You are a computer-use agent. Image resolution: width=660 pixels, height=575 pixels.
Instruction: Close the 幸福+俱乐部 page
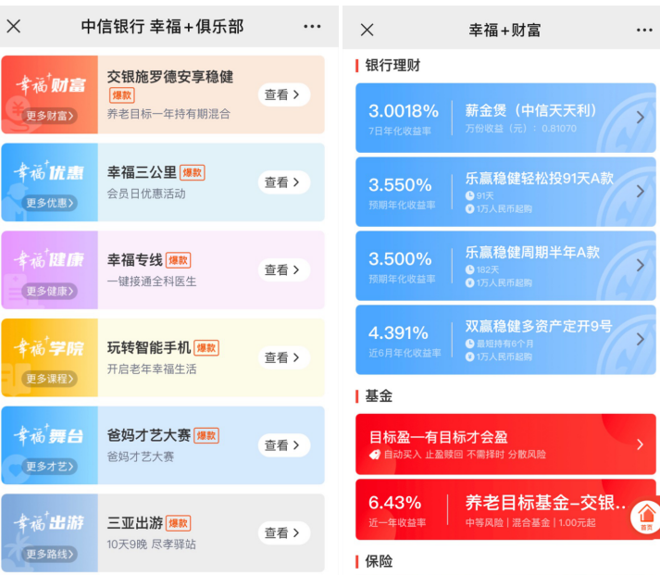click(x=14, y=26)
